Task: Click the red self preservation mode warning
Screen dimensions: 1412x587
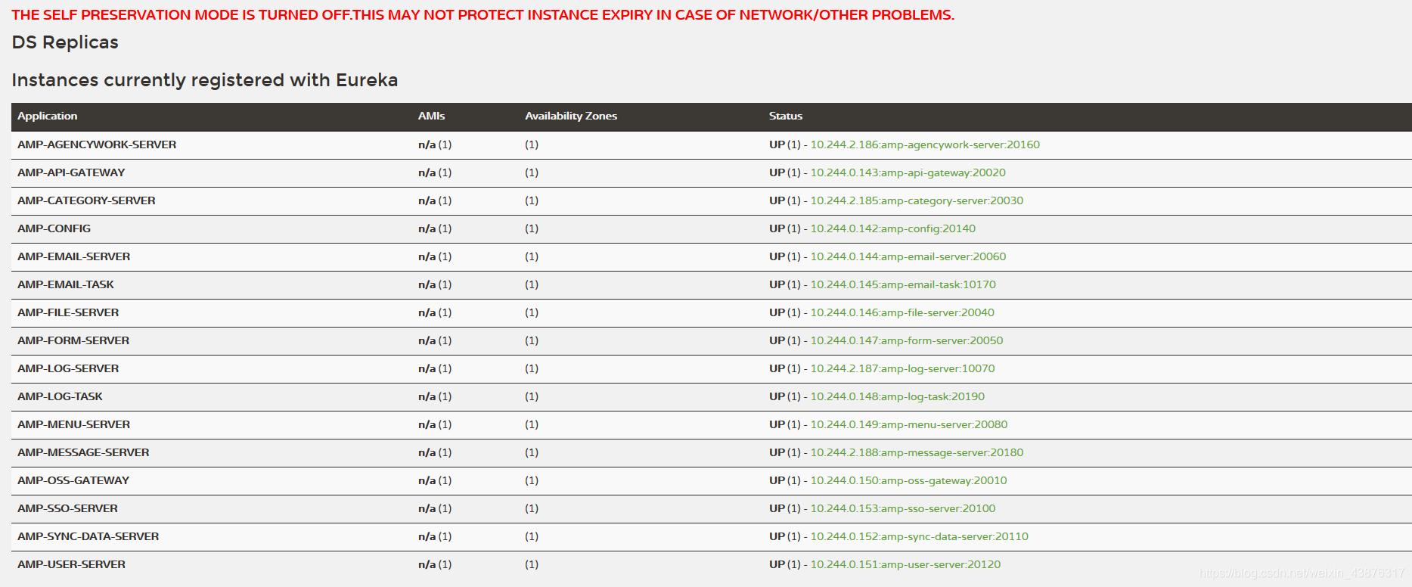Action: point(483,15)
